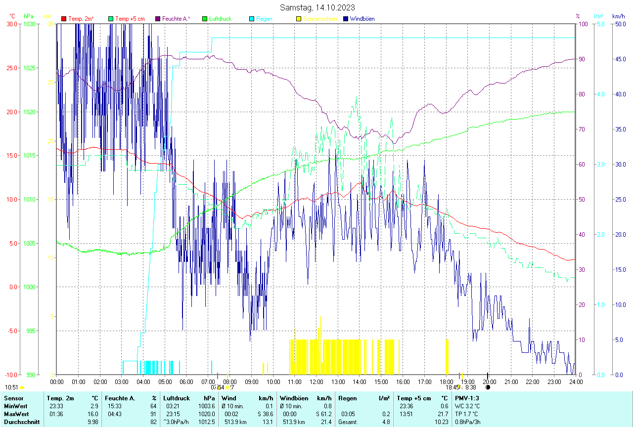Click the 12:00 time axis label
The image size is (633, 427).
[x=316, y=382]
